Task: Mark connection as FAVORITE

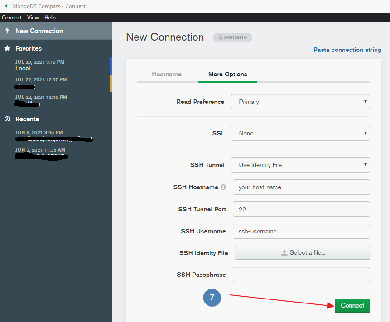Action: (x=232, y=37)
